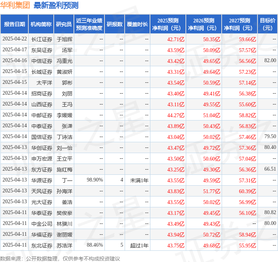Screen dimensions: 278x262
Task: Select 国信证券 institution cell
Action: (x=42, y=137)
